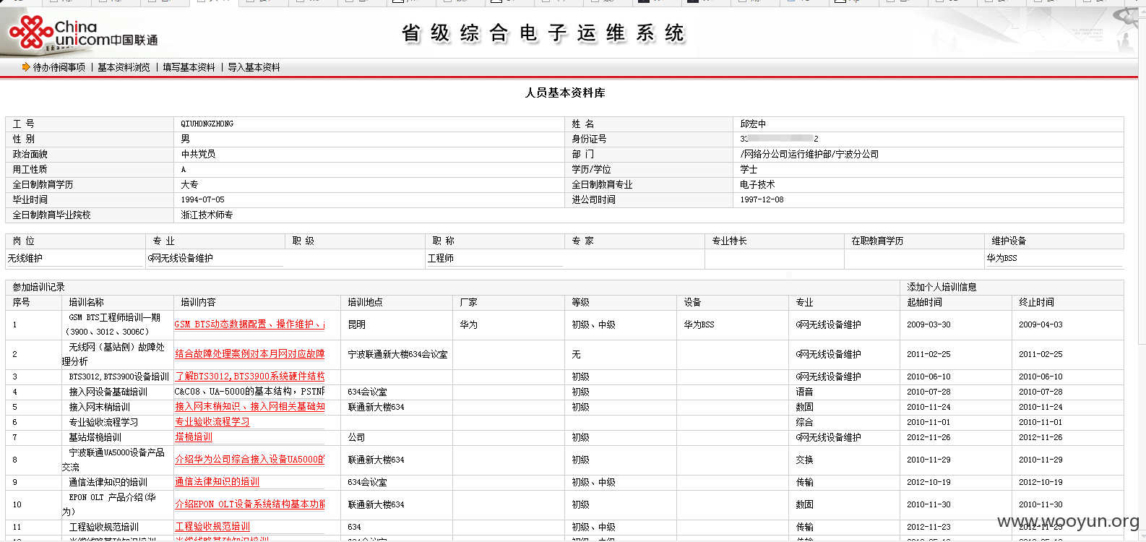Open 接入网末梢知识 training content link
Image resolution: width=1146 pixels, height=542 pixels.
coord(249,407)
